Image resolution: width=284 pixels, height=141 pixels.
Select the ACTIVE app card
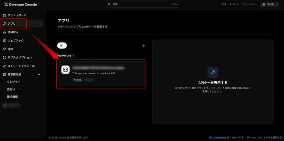point(101,74)
